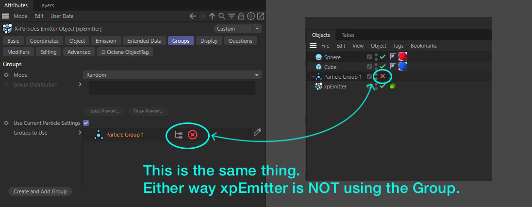Pick an object with the eyedropper icon
This screenshot has height=207, width=532.
[x=258, y=132]
